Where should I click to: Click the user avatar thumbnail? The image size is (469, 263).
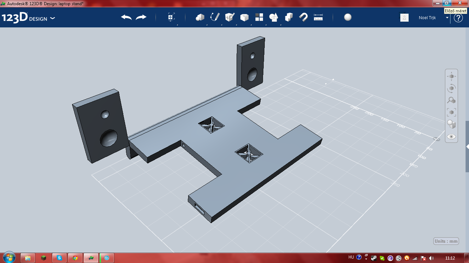pyautogui.click(x=404, y=17)
